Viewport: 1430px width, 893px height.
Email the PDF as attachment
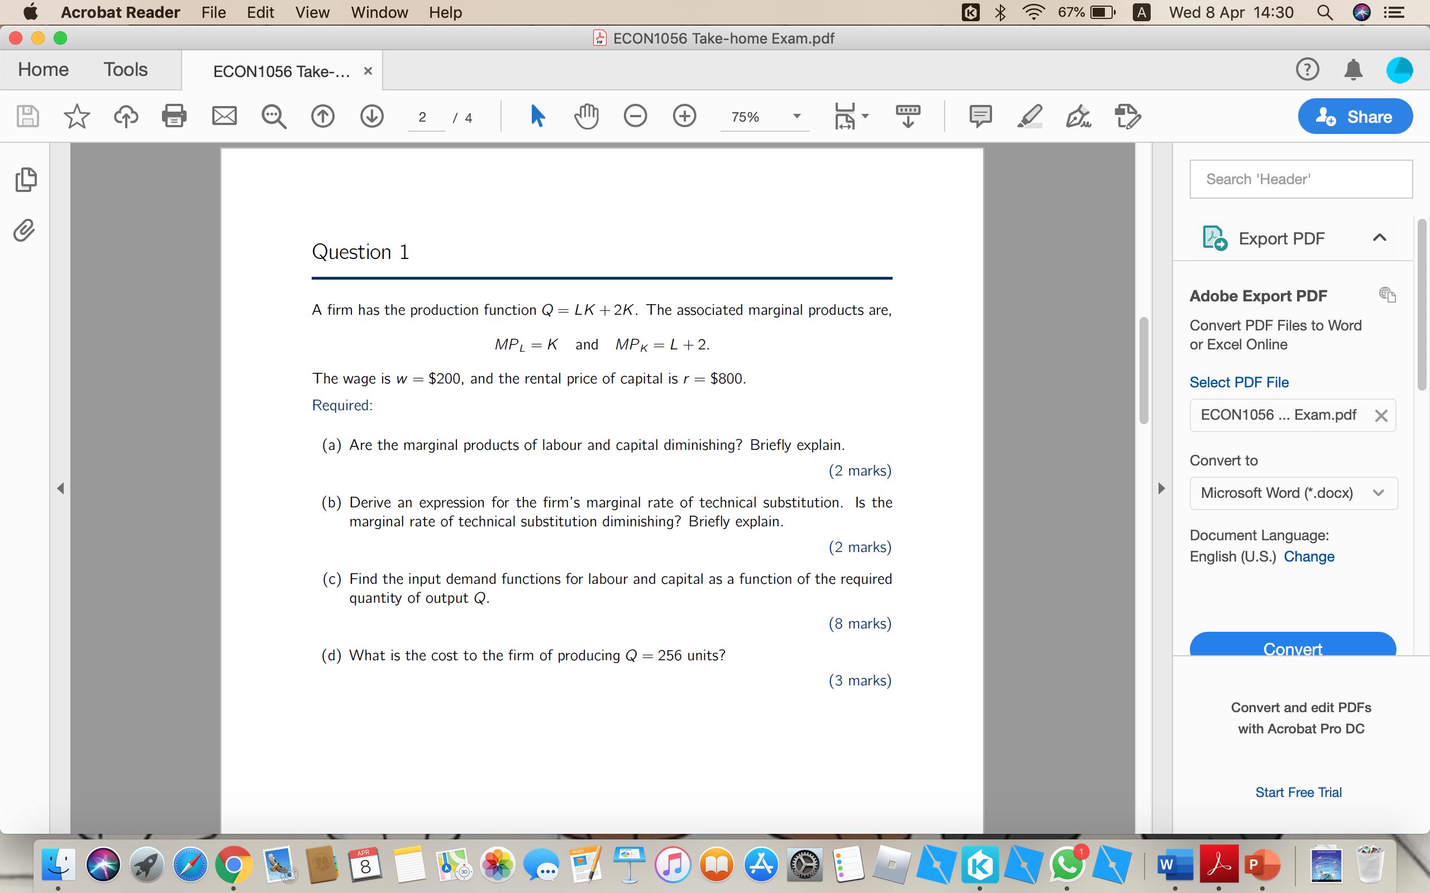click(x=225, y=116)
